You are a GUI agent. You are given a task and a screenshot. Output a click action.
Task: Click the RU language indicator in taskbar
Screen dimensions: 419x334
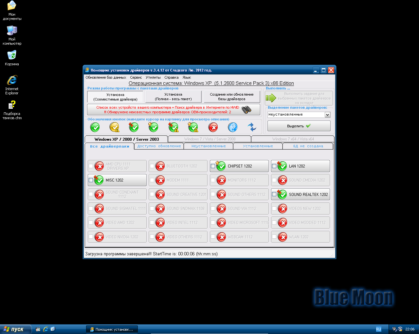point(378,329)
